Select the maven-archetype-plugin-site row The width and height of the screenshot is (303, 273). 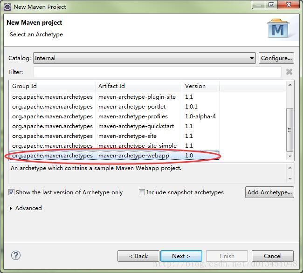114,97
